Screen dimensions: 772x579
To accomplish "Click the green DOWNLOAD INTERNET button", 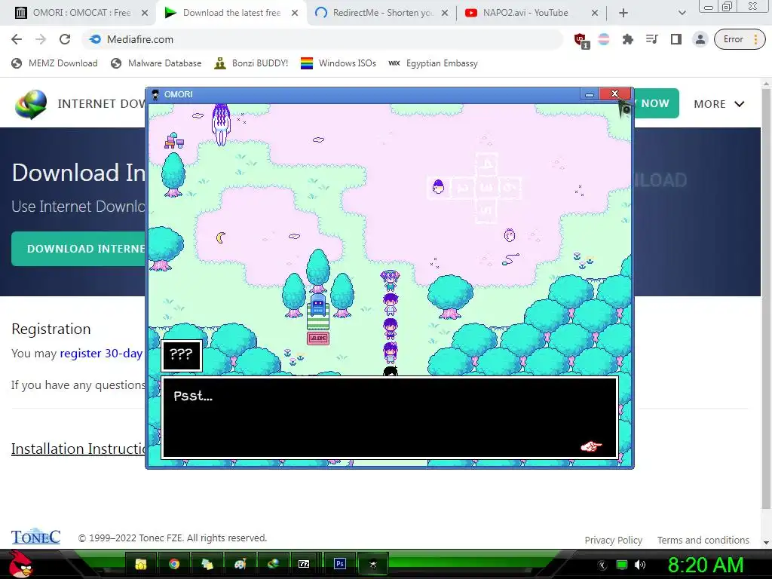I will click(x=79, y=249).
